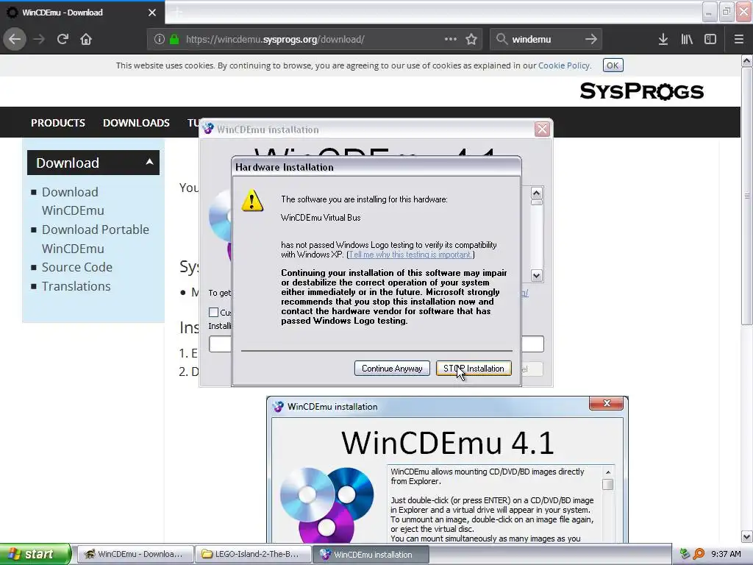This screenshot has height=565, width=753.
Task: Click the 9:37 AM taskbar clock
Action: 726,554
